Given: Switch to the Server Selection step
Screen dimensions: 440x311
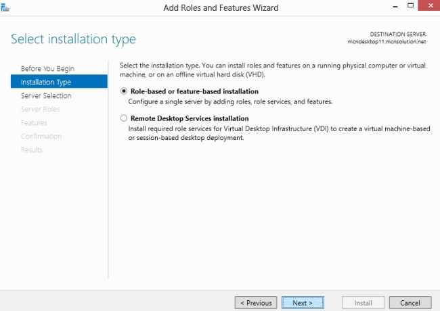Looking at the screenshot, I should point(46,96).
